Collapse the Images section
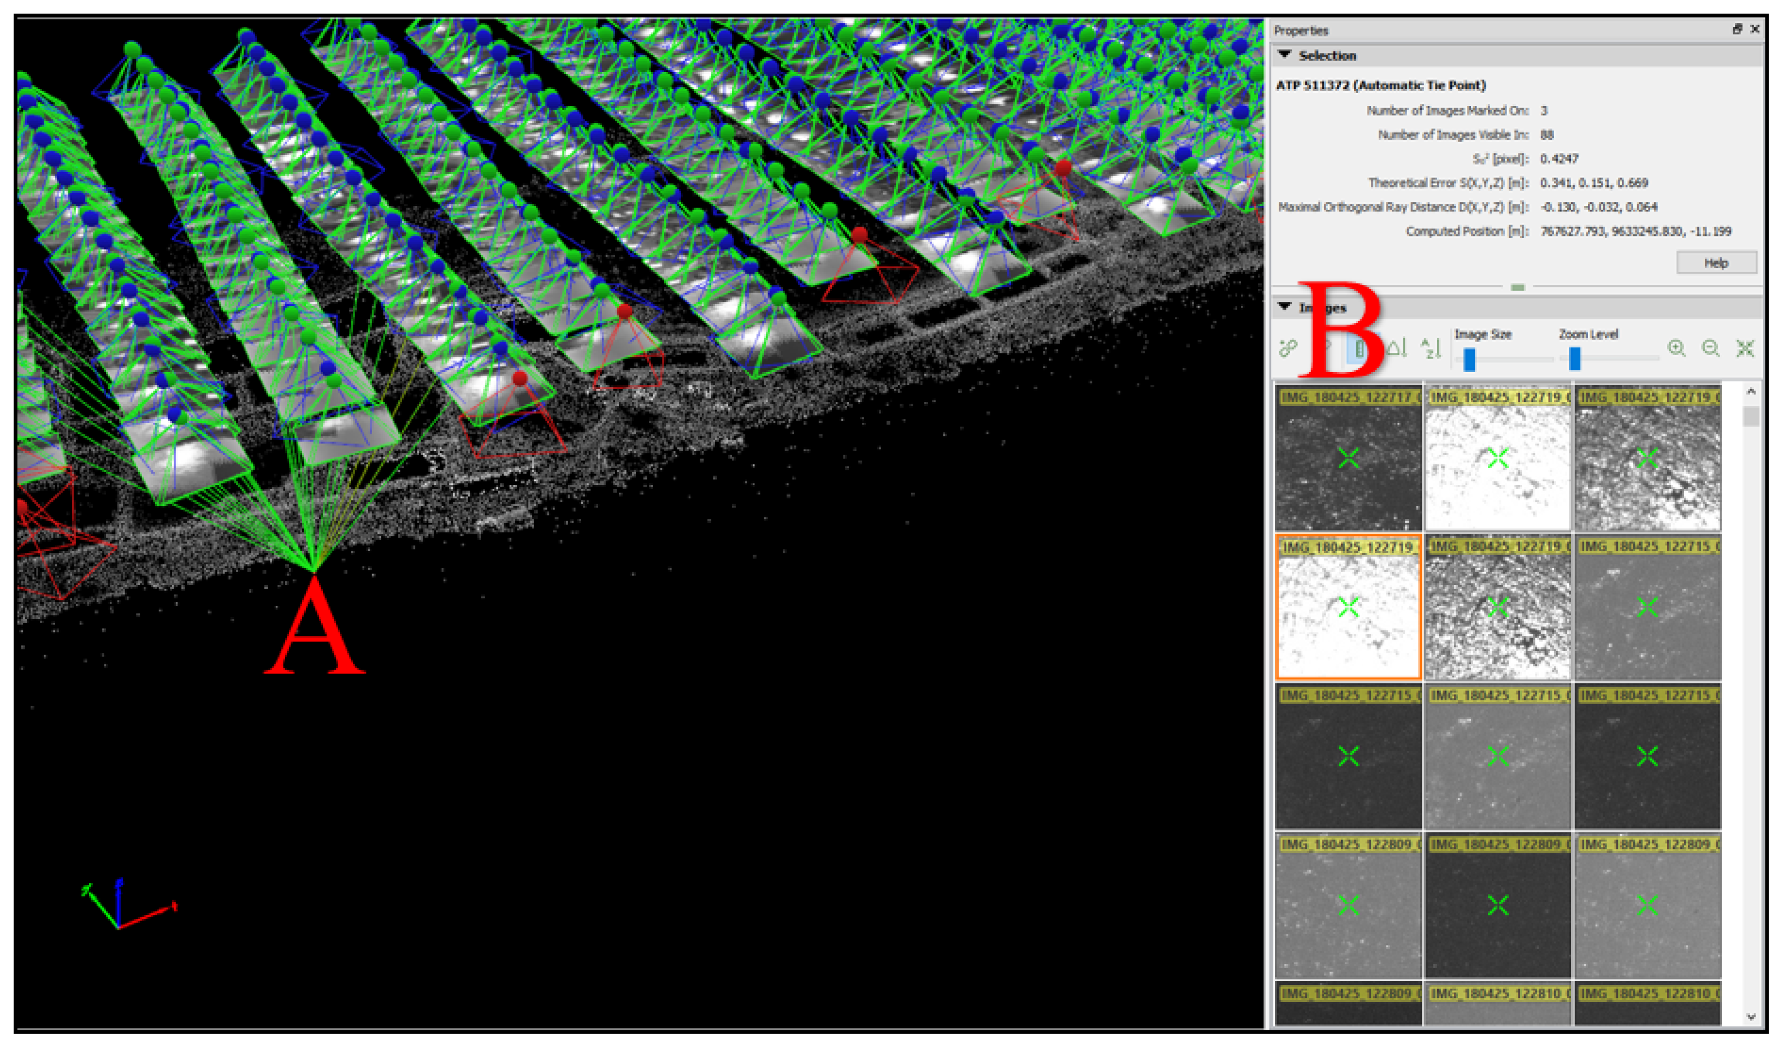This screenshot has width=1784, height=1045. 1285,306
